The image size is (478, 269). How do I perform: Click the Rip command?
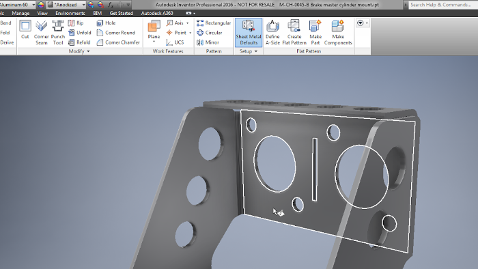76,23
